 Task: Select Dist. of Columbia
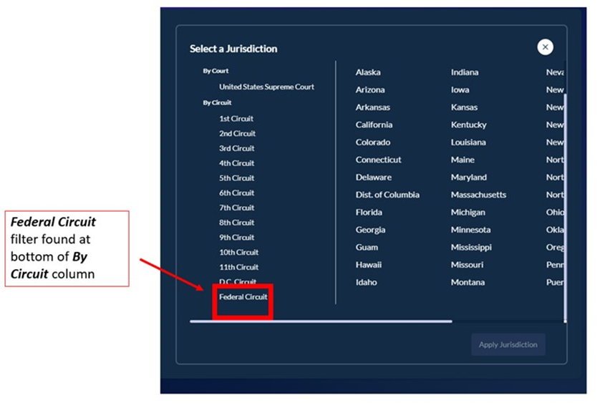tap(387, 195)
